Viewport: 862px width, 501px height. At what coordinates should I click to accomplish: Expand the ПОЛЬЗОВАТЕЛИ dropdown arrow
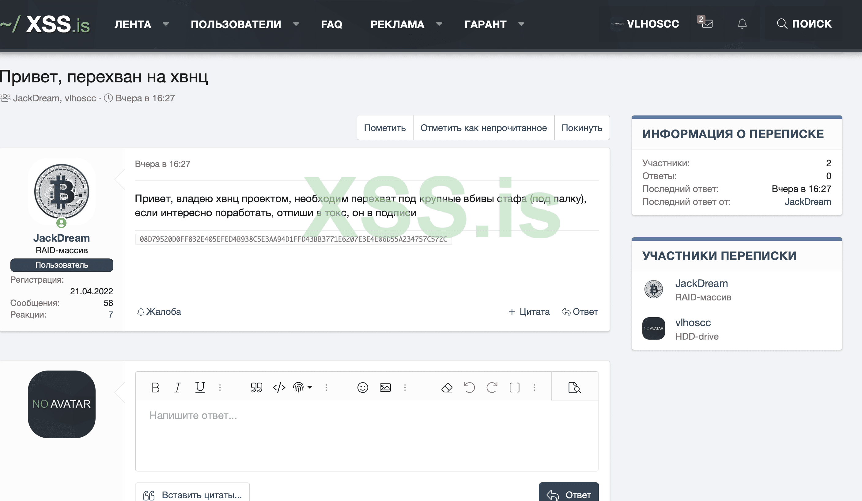click(296, 24)
